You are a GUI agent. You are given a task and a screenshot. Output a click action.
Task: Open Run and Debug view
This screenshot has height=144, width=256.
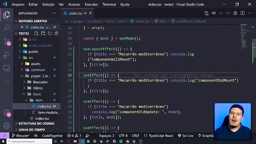click(x=6, y=55)
